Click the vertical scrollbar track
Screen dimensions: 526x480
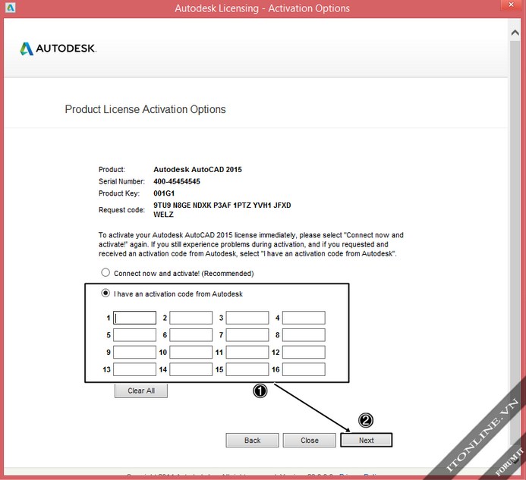tap(515, 241)
